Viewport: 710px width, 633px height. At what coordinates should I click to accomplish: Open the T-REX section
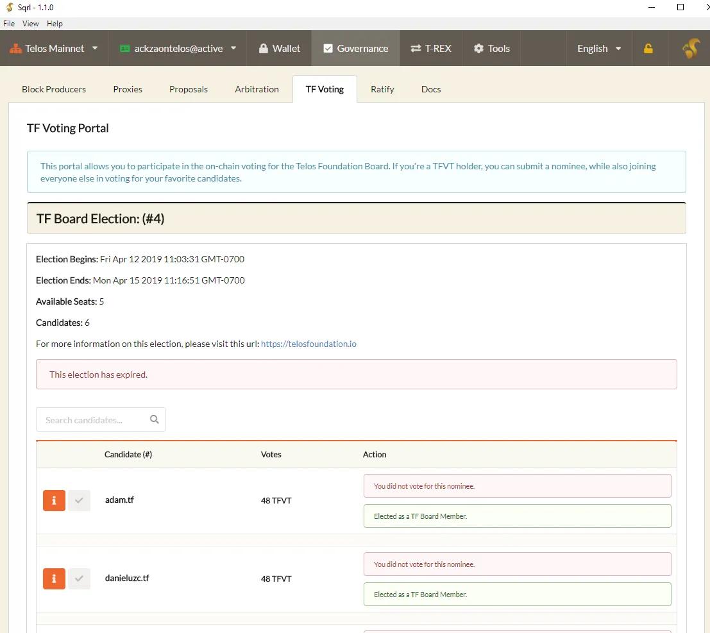click(x=430, y=49)
